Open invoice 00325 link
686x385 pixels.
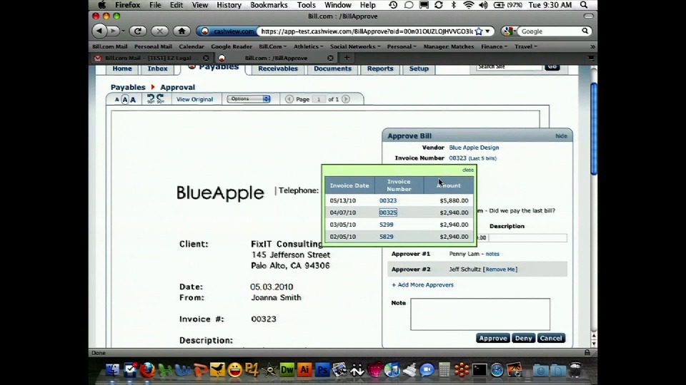click(x=388, y=212)
